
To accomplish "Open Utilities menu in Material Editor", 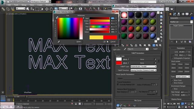I will pos(149,9).
